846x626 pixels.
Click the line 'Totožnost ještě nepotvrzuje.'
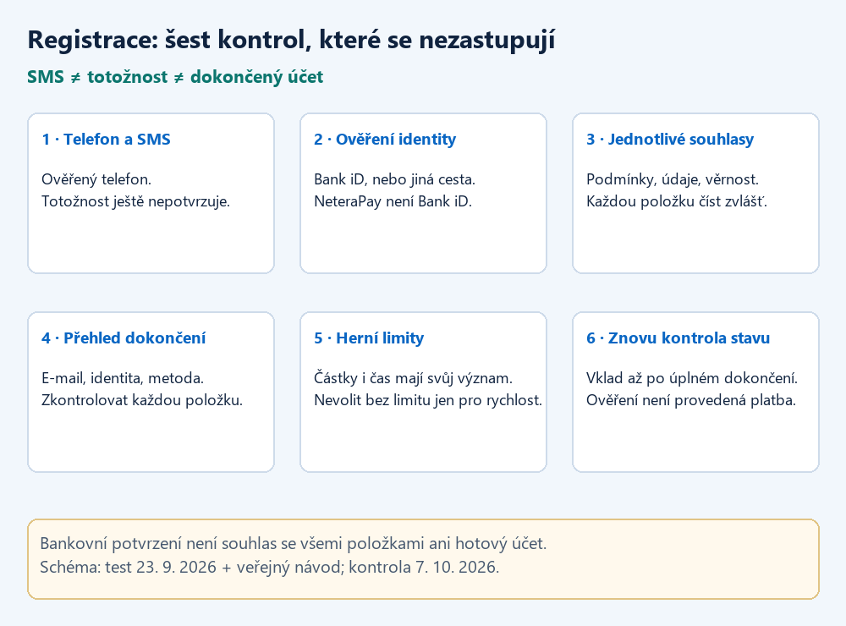click(136, 201)
